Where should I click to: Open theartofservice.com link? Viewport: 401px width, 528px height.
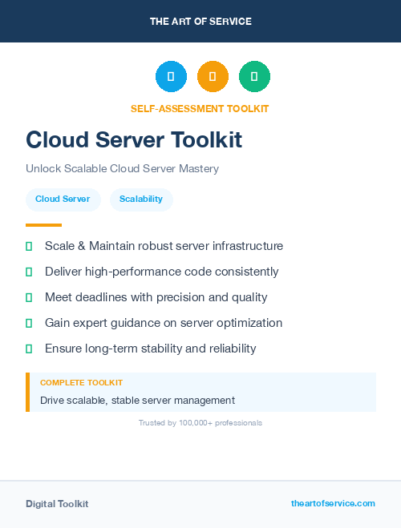click(333, 503)
